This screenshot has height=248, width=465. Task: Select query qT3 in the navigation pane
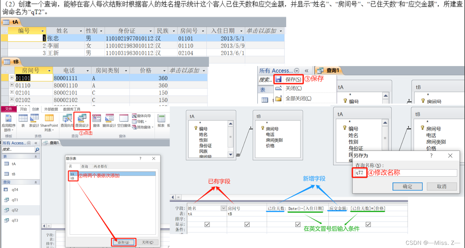(20, 220)
